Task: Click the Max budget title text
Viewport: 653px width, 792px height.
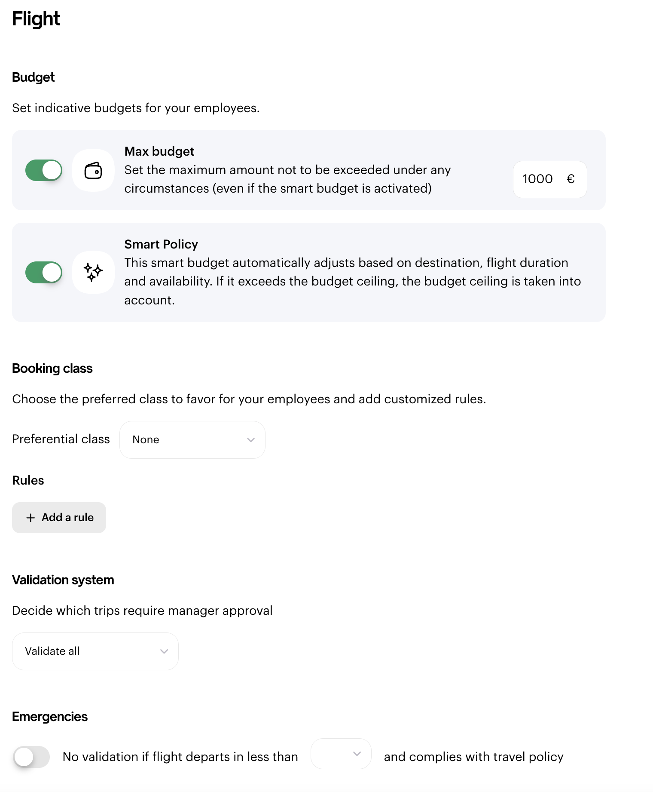Action: coord(159,151)
